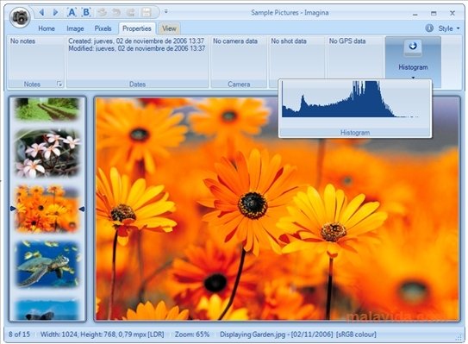Click the right marker arrow beside selected thumbnail

82,209
